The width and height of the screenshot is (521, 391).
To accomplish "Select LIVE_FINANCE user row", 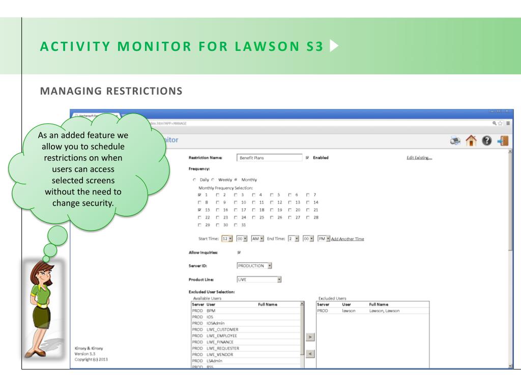I will [x=246, y=342].
